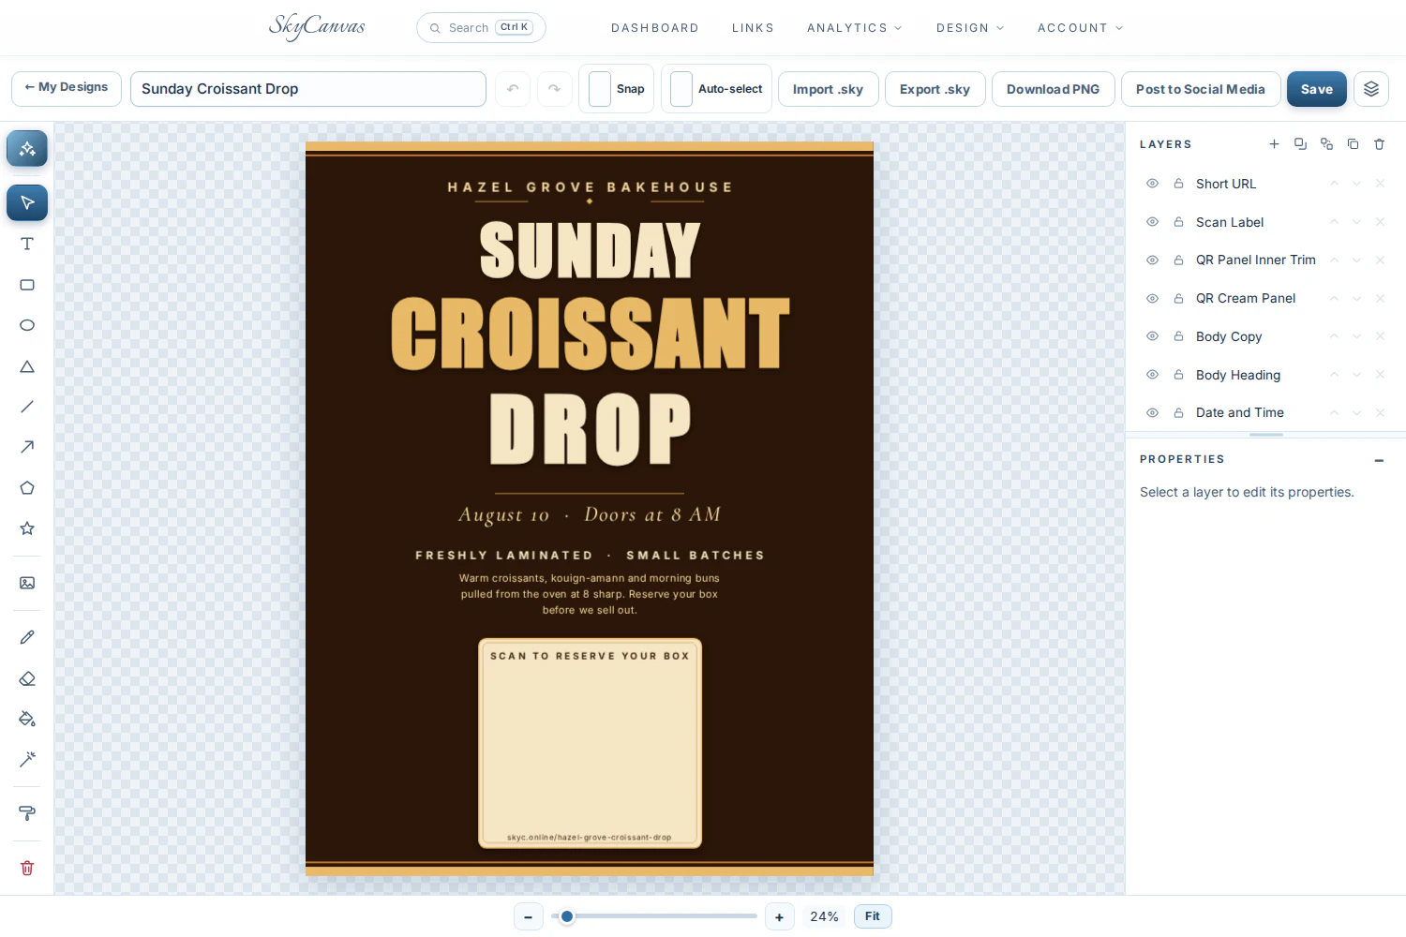Select the Pencil freehand tool
This screenshot has height=937, width=1406.
point(27,637)
